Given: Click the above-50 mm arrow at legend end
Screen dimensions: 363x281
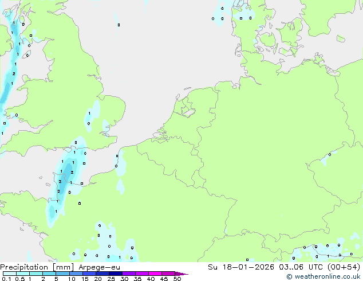Looking at the screenshot, I should [181, 274].
